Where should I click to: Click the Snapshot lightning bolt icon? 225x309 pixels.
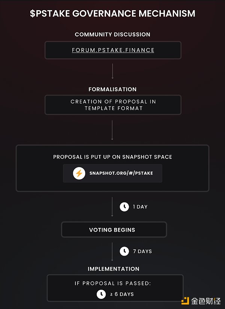(x=79, y=173)
